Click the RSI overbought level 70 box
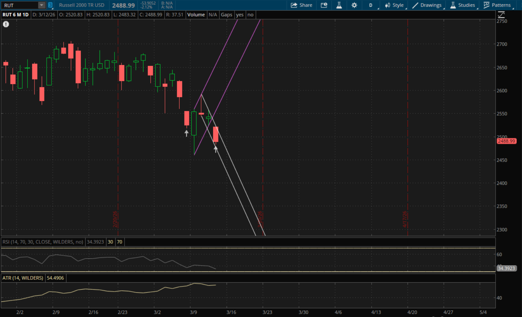Viewport: 522px width, 317px height. (x=120, y=242)
